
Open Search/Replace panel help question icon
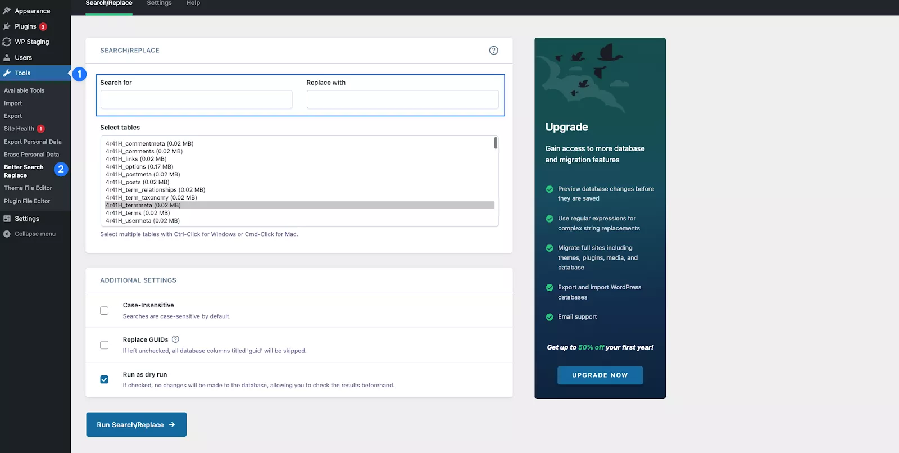493,51
